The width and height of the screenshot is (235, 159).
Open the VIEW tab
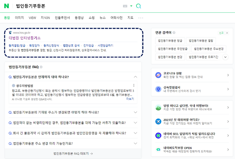(32, 18)
